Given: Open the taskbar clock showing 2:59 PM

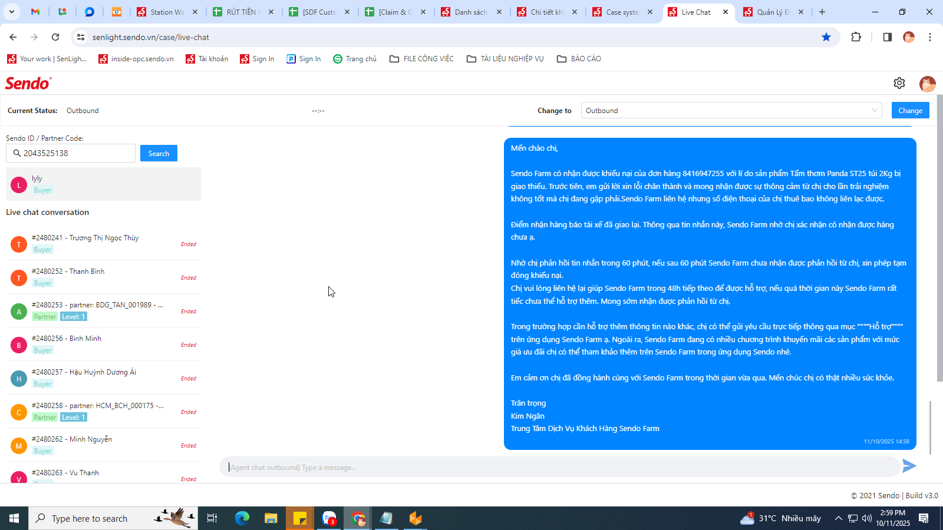Looking at the screenshot, I should 892,518.
